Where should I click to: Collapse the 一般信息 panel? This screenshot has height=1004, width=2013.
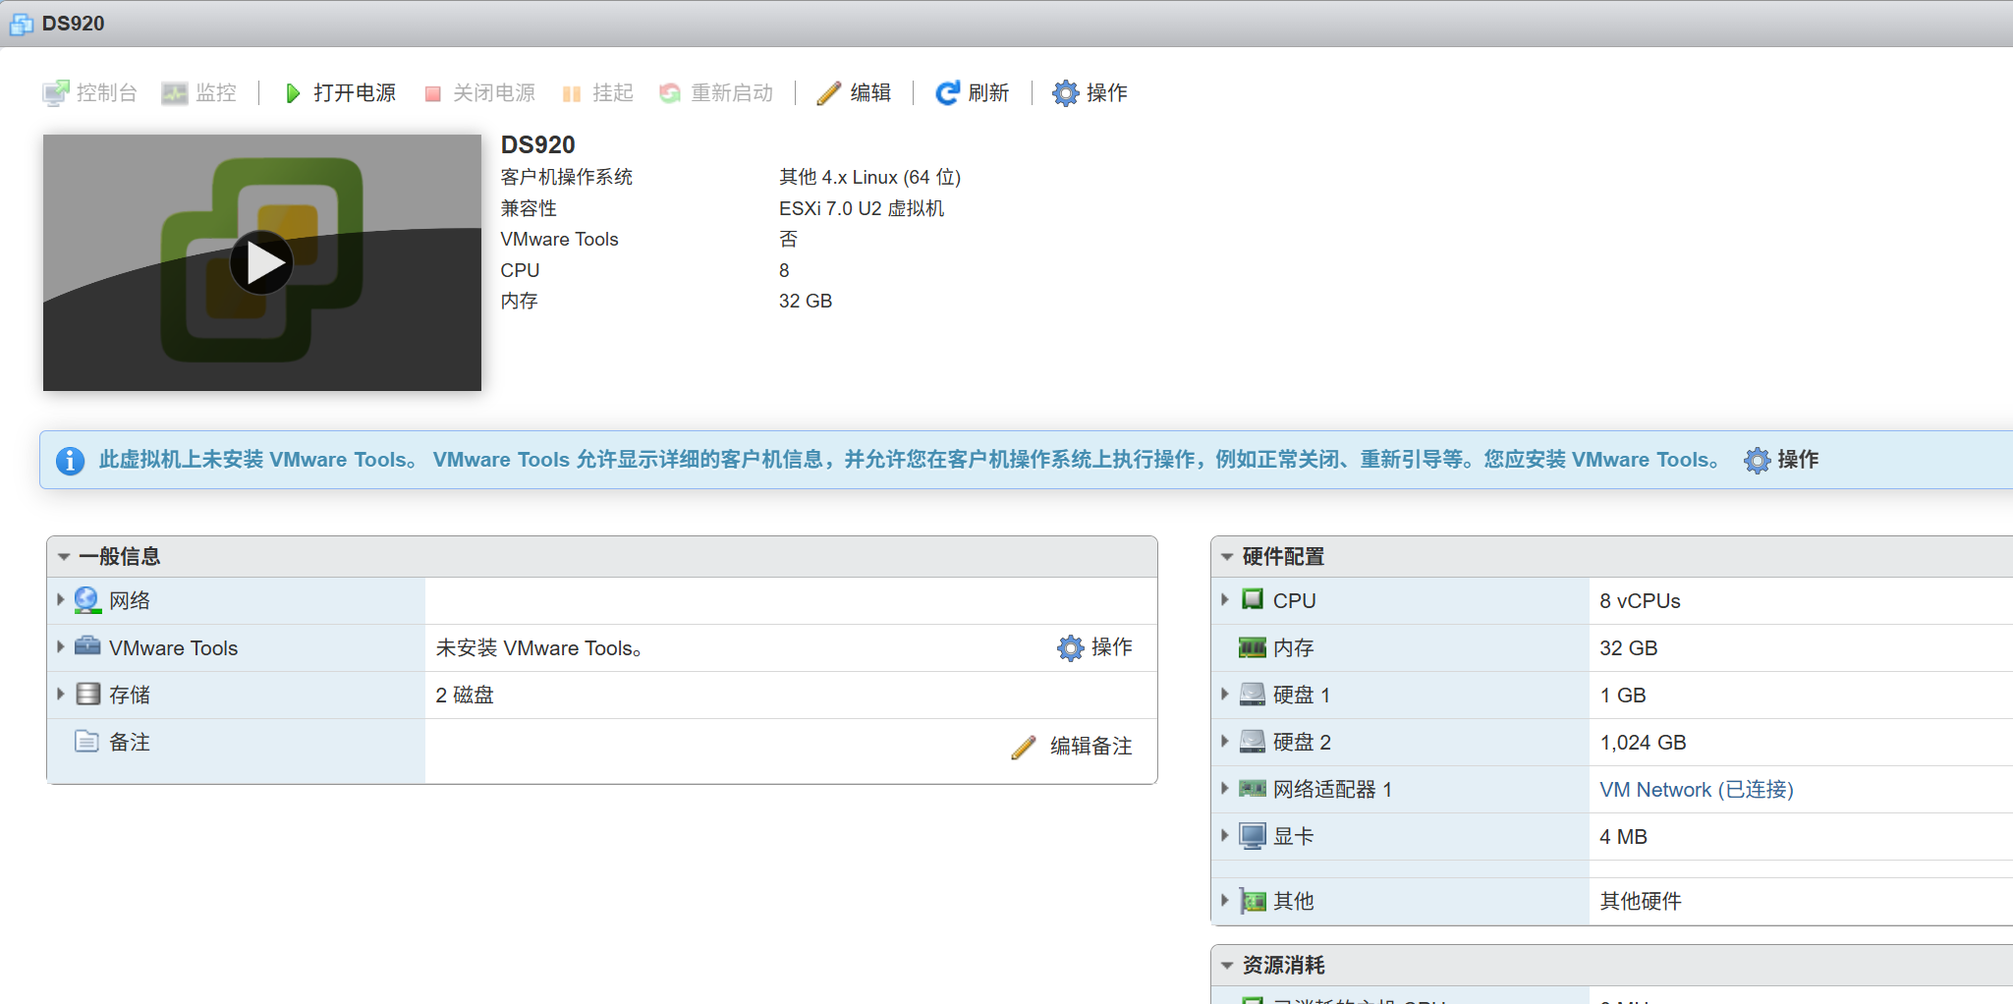64,557
